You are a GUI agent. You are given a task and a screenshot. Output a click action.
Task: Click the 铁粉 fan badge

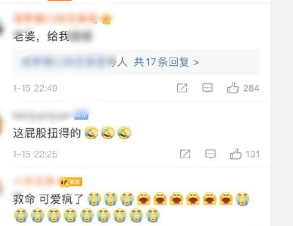(x=71, y=182)
